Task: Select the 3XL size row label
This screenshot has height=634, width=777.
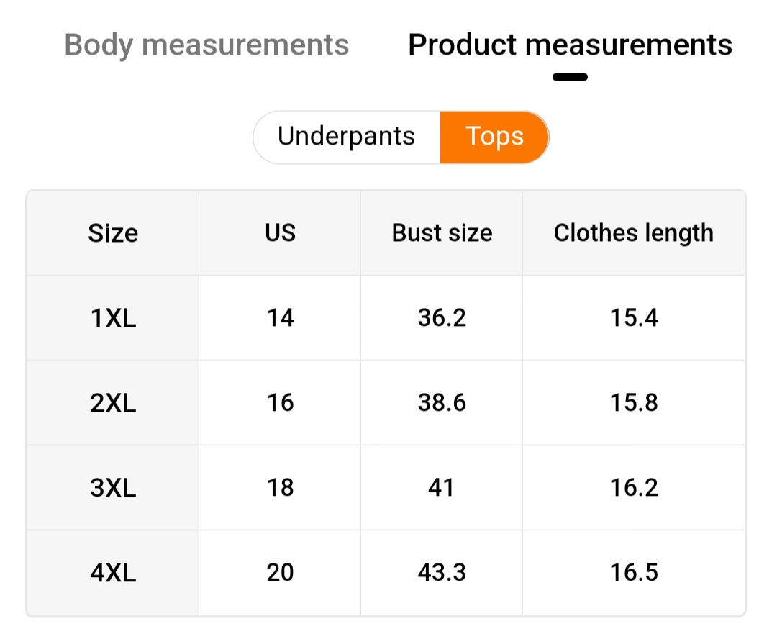Action: (x=113, y=488)
